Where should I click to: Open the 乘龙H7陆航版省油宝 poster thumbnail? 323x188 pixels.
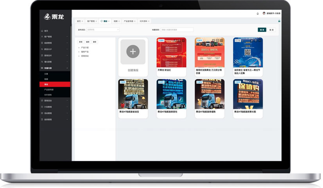[x=133, y=94]
